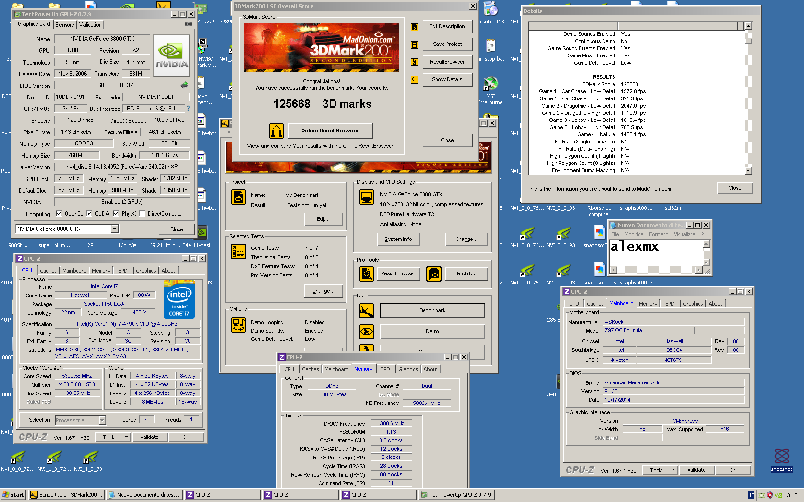This screenshot has width=804, height=502.
Task: Click the Notepad horizontal scroll right arrow
Action: click(698, 270)
